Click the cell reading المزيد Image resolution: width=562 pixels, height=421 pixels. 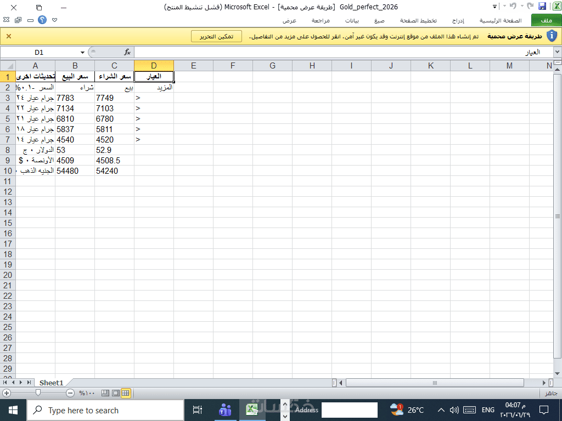coord(154,87)
